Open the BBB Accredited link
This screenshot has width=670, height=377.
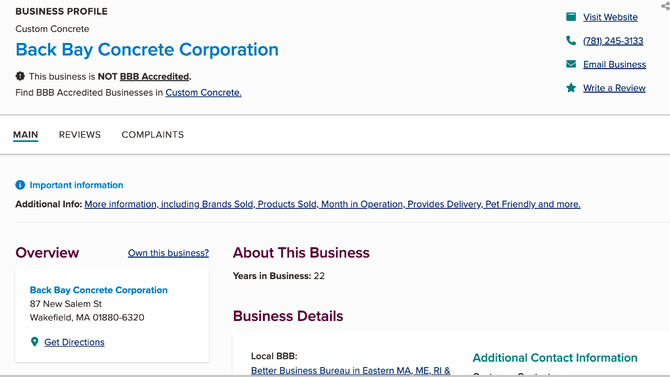(x=154, y=76)
